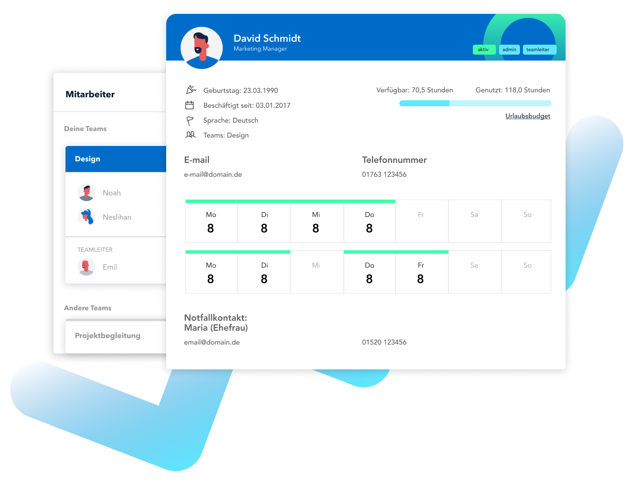This screenshot has height=493, width=637.
Task: Click the birthday party icon
Action: click(x=191, y=90)
